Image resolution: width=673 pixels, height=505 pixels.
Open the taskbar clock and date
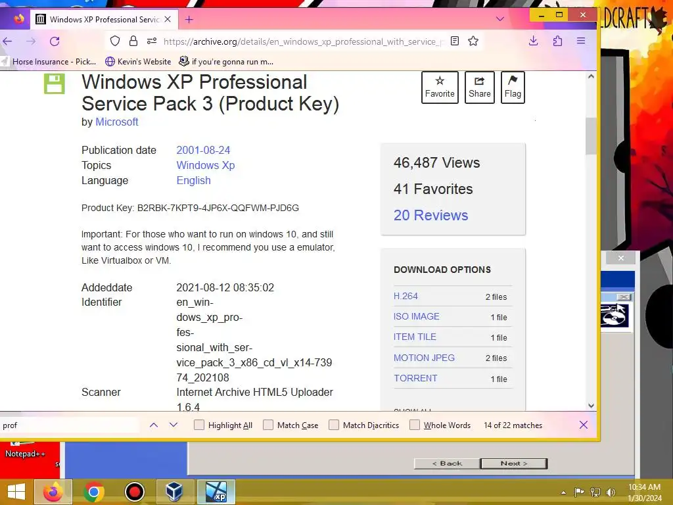click(644, 493)
